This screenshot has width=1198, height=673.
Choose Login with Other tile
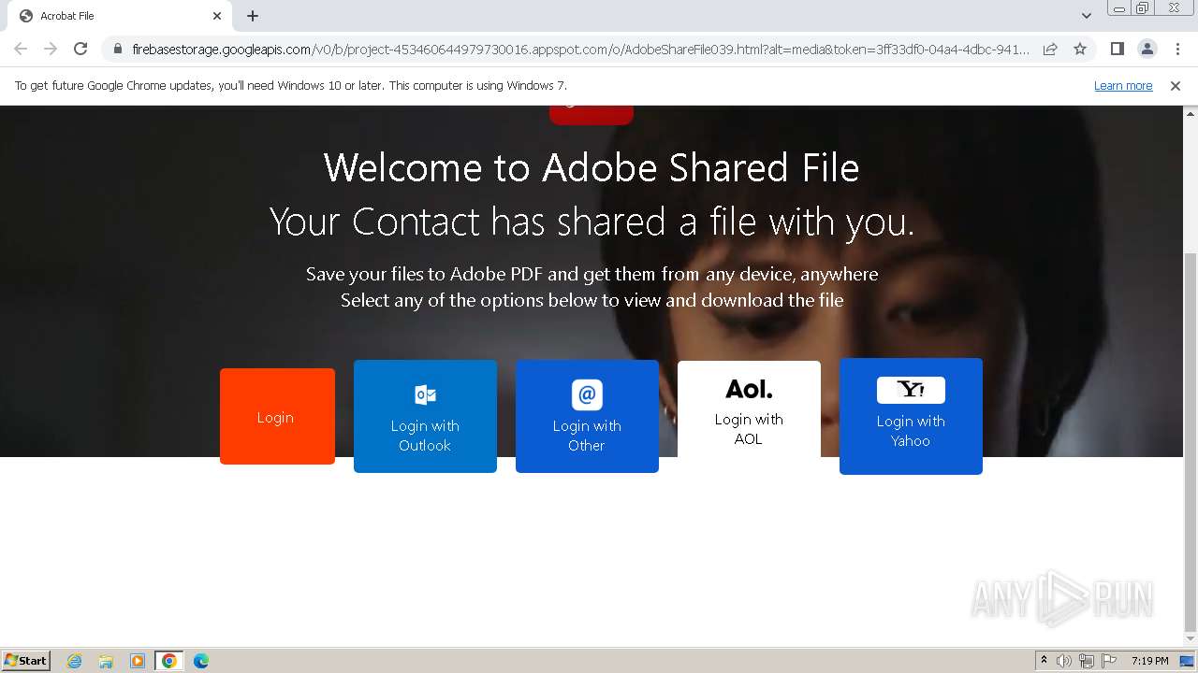pyautogui.click(x=587, y=416)
